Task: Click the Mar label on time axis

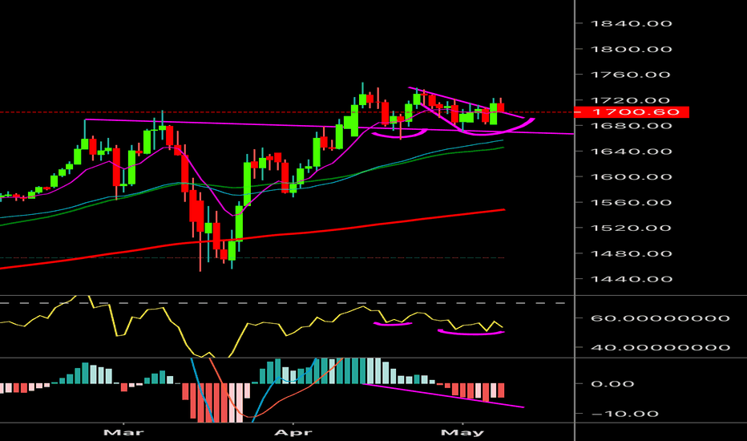Action: tap(123, 432)
